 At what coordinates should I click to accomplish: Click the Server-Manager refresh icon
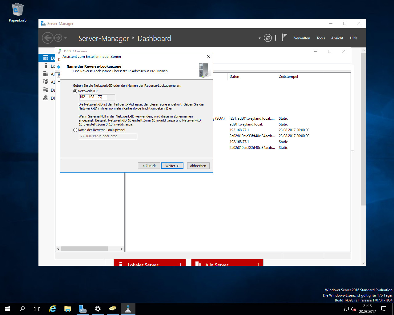[268, 38]
